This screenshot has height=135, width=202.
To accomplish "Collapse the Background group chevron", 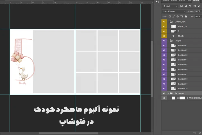I will (x=168, y=93).
